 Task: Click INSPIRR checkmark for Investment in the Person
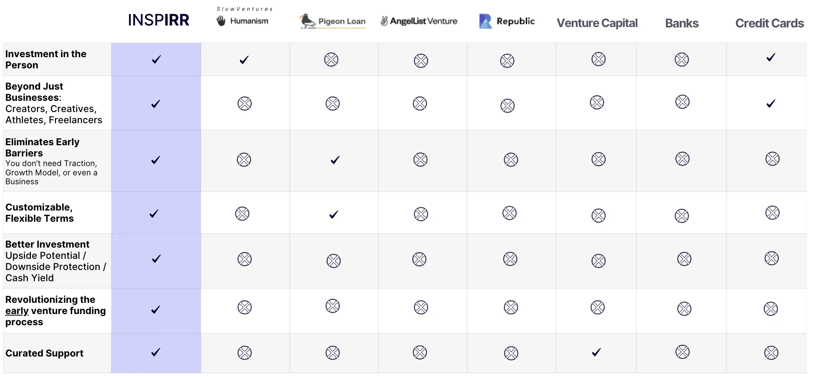pos(156,59)
